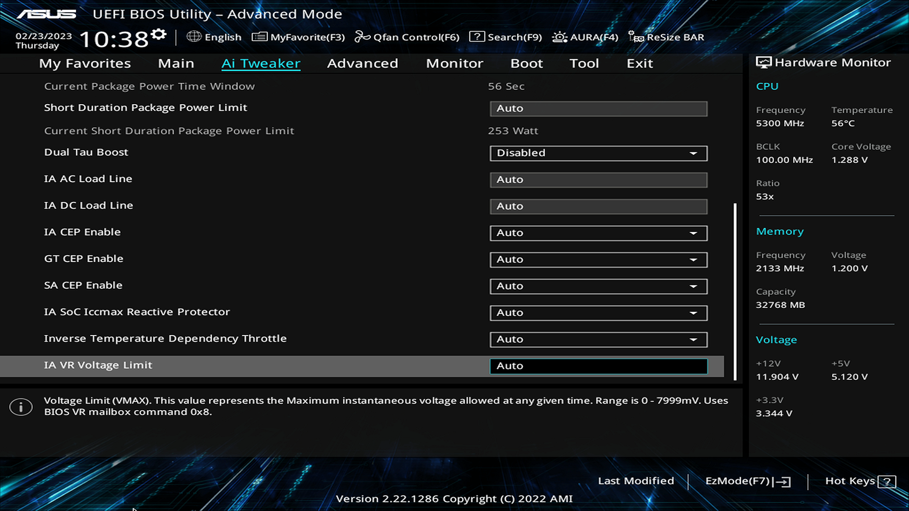
Task: Toggle ReSize BAR icon
Action: click(x=635, y=37)
